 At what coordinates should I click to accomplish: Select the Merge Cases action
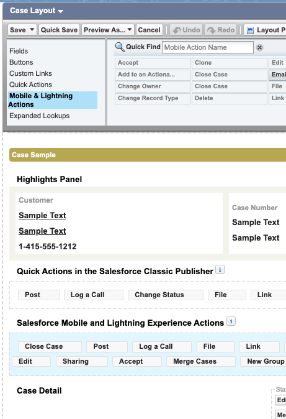pyautogui.click(x=201, y=362)
